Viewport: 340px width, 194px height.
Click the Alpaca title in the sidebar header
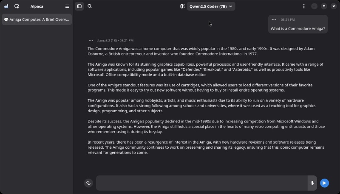(x=37, y=6)
